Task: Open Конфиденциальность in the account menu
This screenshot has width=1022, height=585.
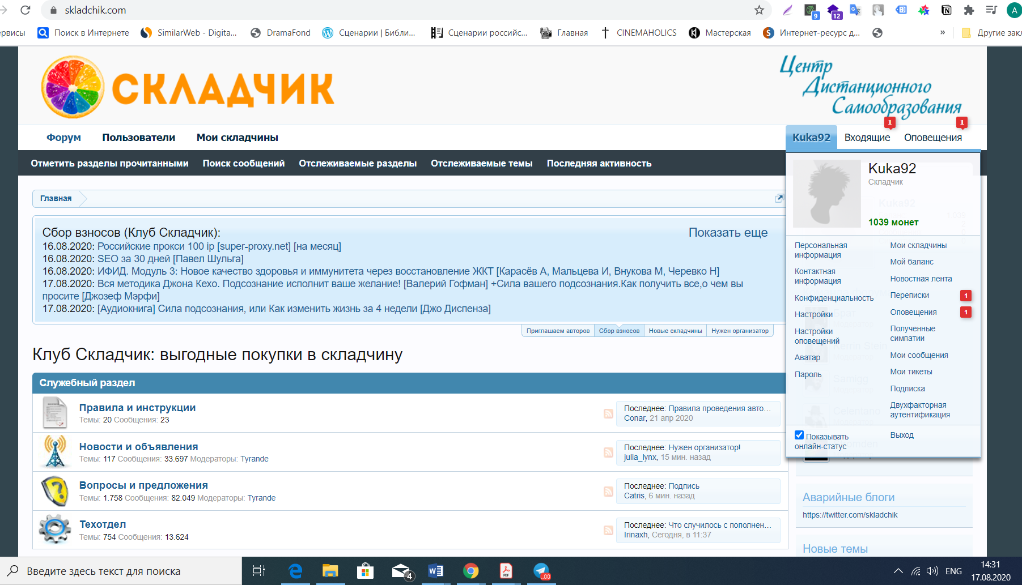Action: click(834, 298)
